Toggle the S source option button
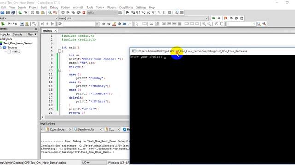The image size is (295, 165). pyautogui.click(x=216, y=24)
